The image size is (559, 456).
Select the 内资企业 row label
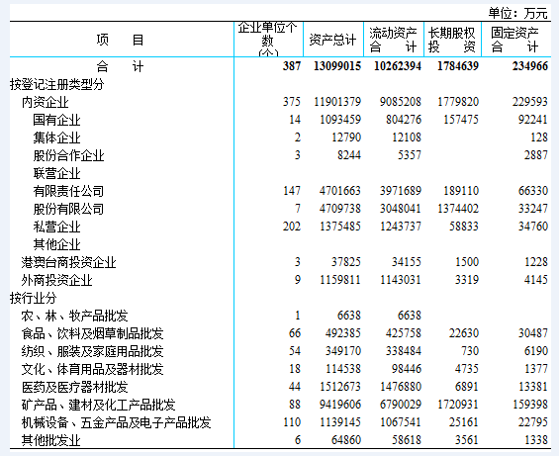click(x=45, y=102)
